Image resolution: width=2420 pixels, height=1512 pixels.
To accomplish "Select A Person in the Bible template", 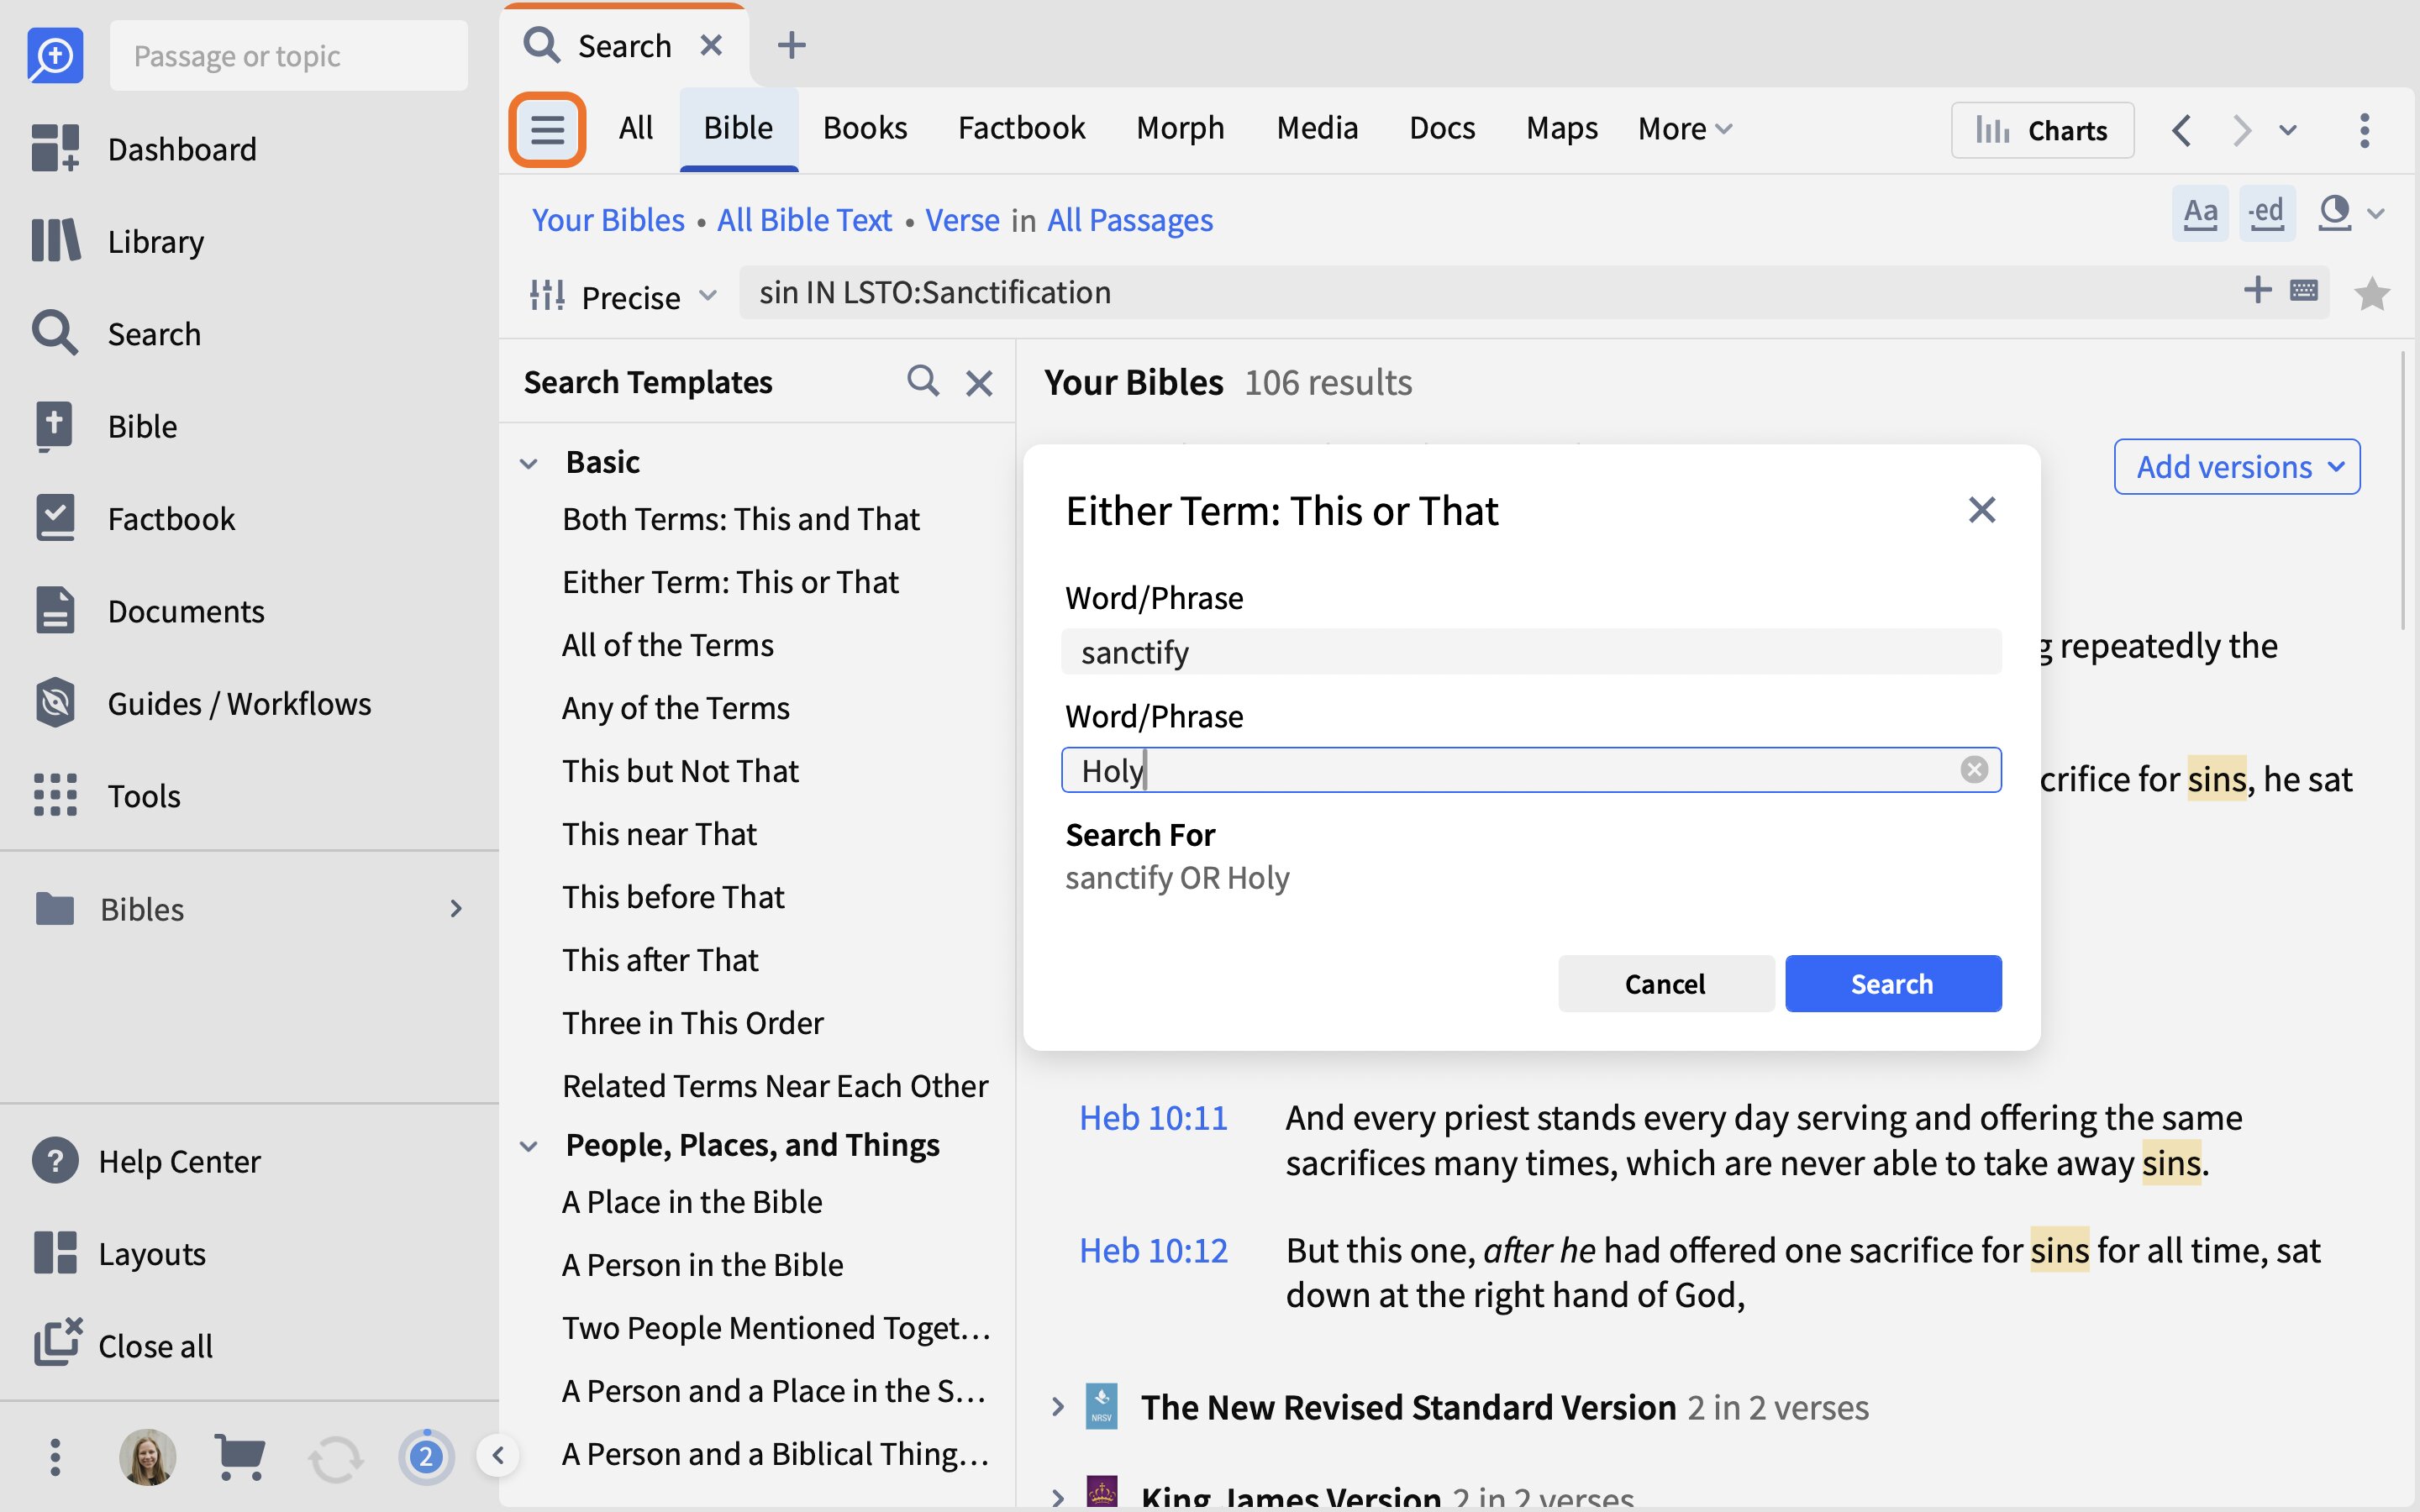I will 703,1265.
